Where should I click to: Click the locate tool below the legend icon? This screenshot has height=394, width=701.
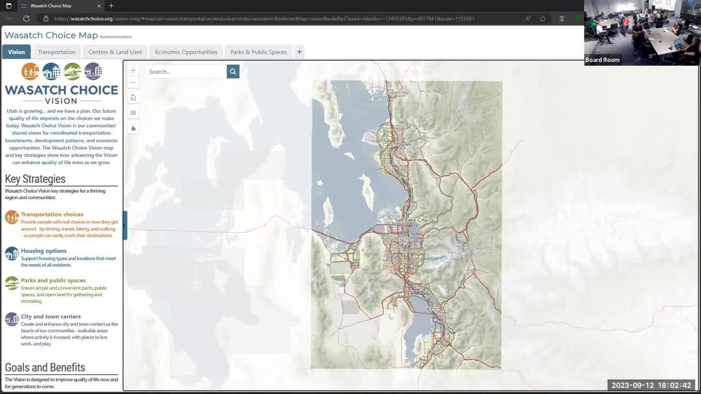(x=133, y=128)
